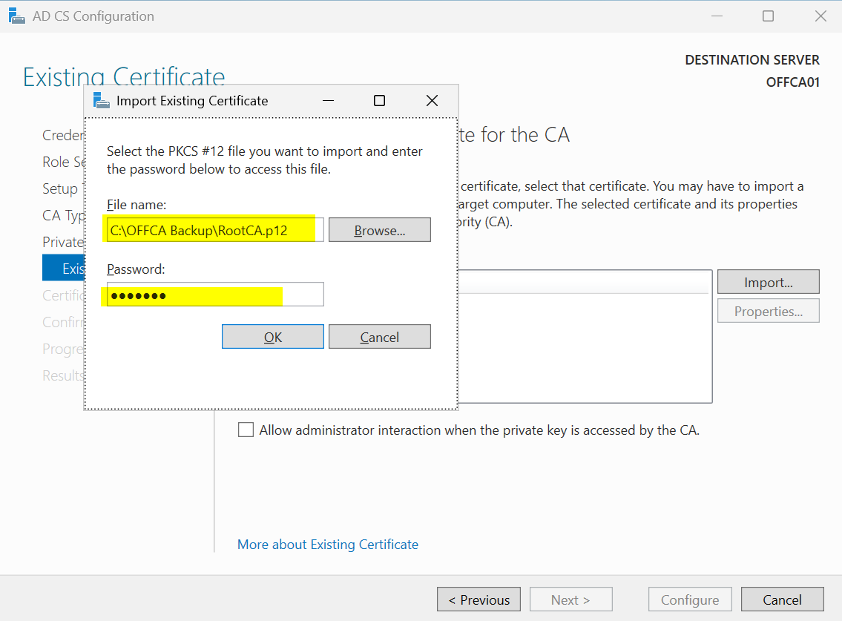Cancel the AD CS Configuration wizard
Viewport: 842px width, 621px height.
pyautogui.click(x=782, y=599)
